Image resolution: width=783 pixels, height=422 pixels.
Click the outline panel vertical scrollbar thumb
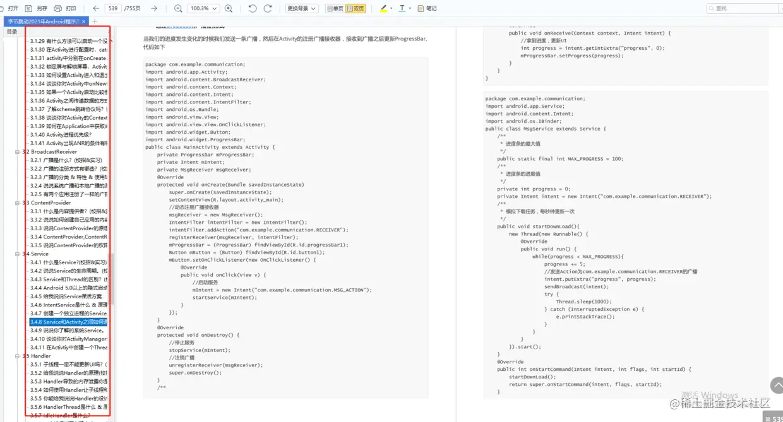click(113, 280)
